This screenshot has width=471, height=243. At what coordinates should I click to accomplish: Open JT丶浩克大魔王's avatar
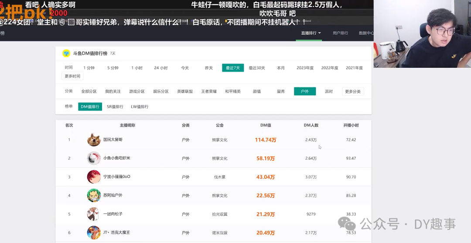click(x=94, y=233)
